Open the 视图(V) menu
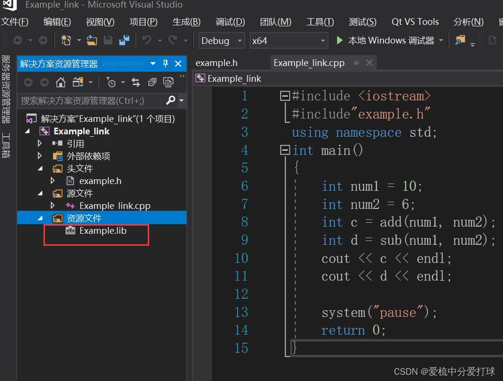 point(100,22)
